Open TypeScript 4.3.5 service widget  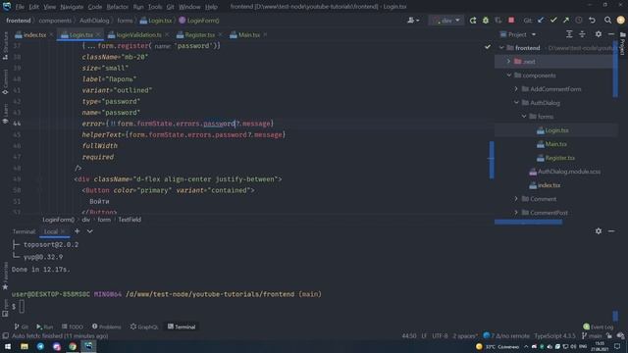(x=554, y=335)
